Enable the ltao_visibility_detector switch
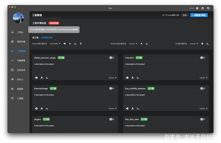 pos(202,88)
